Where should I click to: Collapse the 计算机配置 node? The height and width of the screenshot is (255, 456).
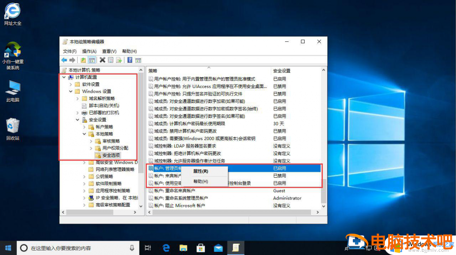64,77
